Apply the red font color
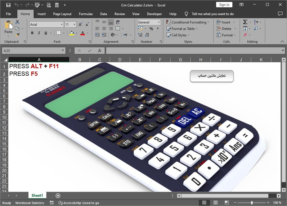The height and width of the screenshot is (206, 287). pos(83,33)
